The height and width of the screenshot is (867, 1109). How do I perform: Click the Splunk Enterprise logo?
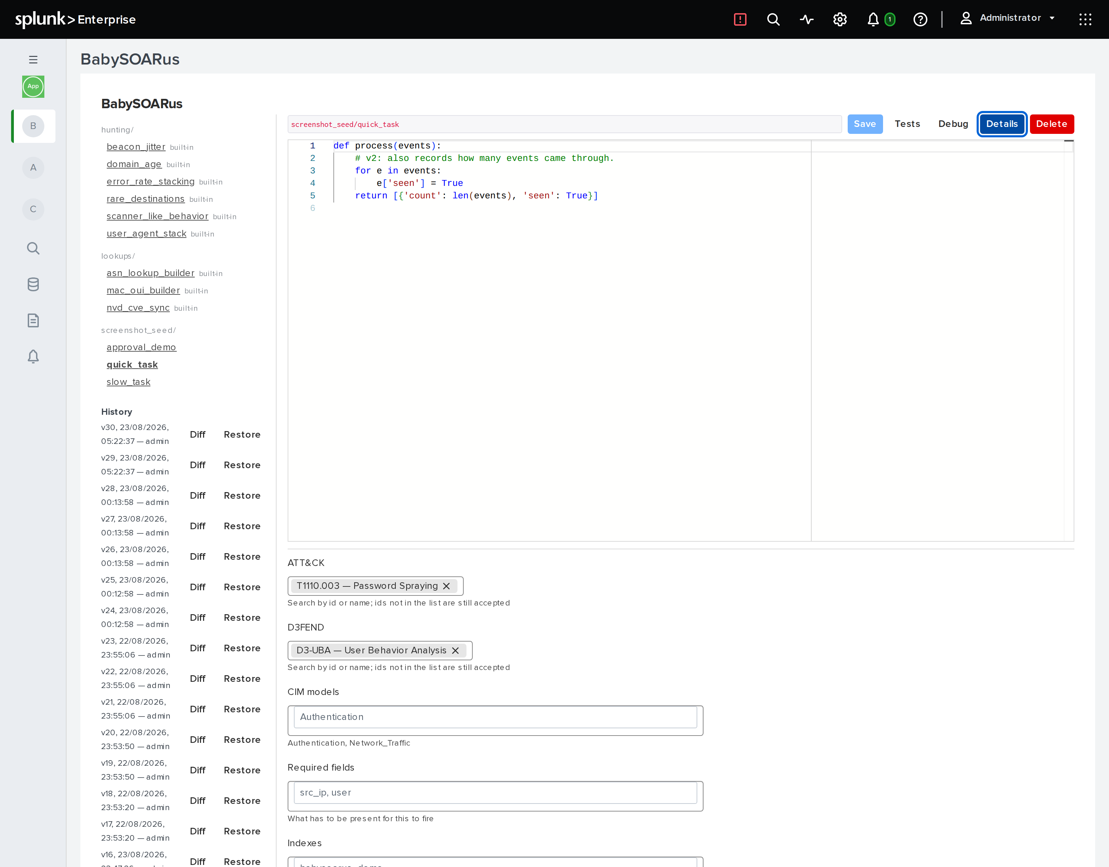[75, 19]
